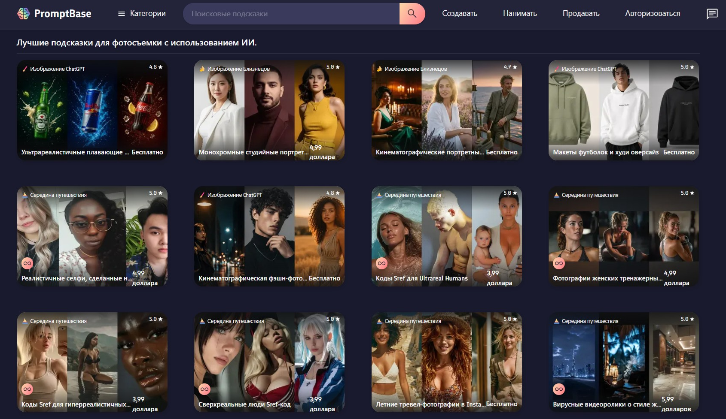
Task: Click ChatGPT model icon on Макеты футболок card
Action: coord(557,69)
